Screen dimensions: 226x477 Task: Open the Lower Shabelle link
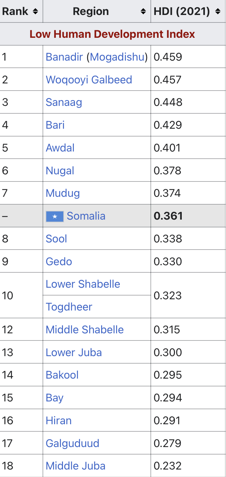pyautogui.click(x=83, y=284)
